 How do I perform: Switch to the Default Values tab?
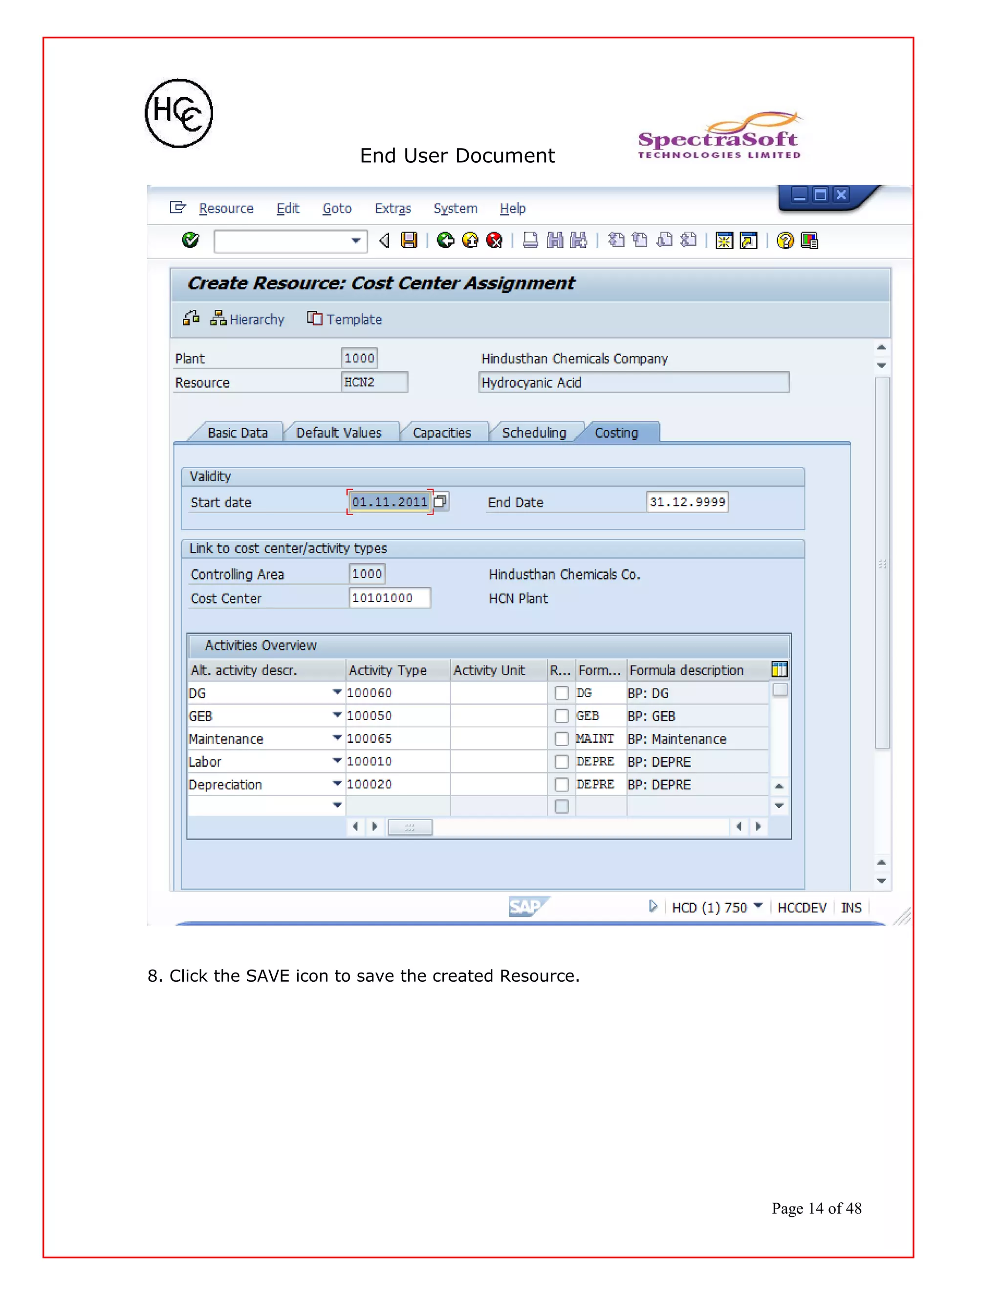coord(339,433)
